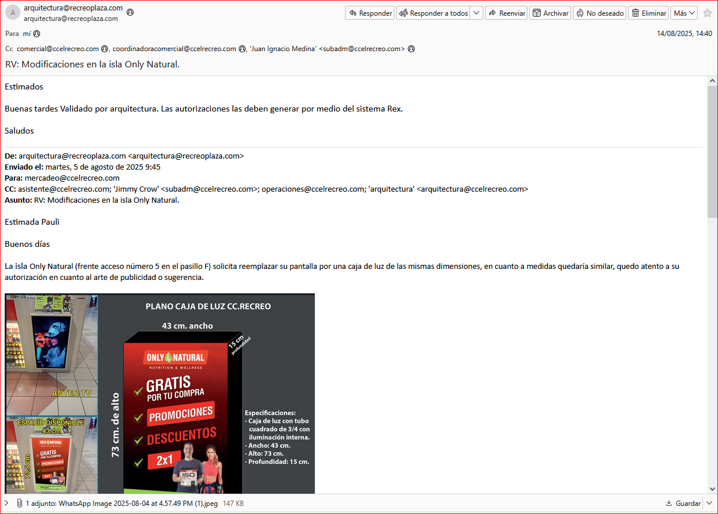
Task: Expand the attachment pane with the chevron
Action: click(6, 503)
